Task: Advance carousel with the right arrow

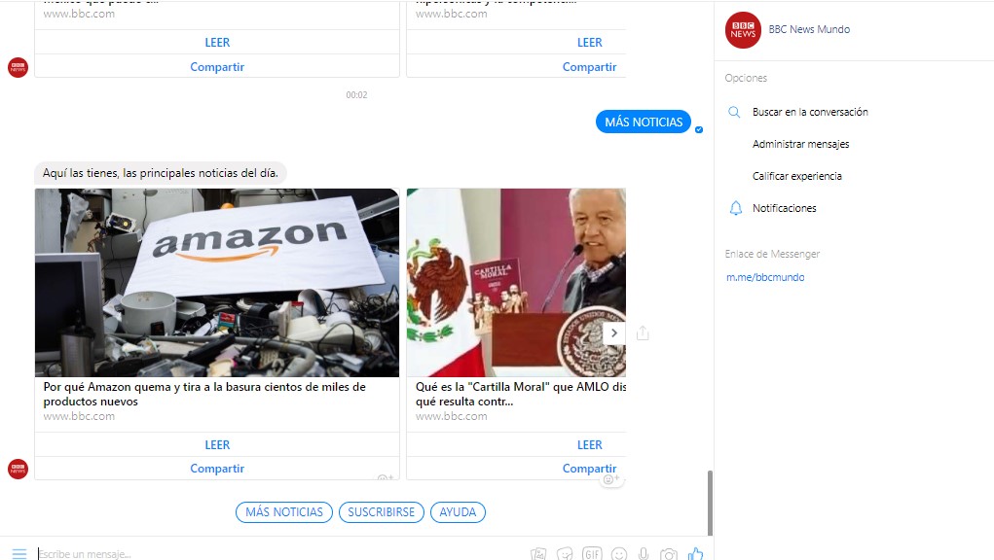Action: pos(613,332)
